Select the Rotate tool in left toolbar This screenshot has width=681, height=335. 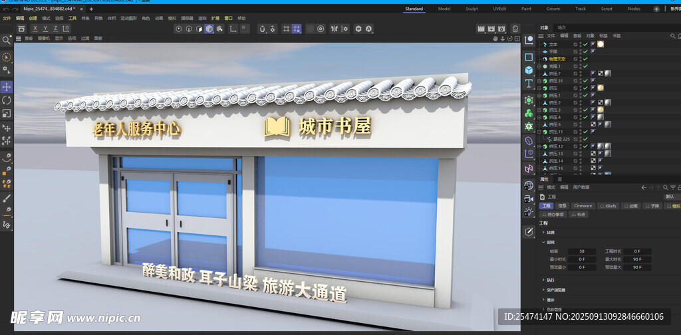click(7, 100)
